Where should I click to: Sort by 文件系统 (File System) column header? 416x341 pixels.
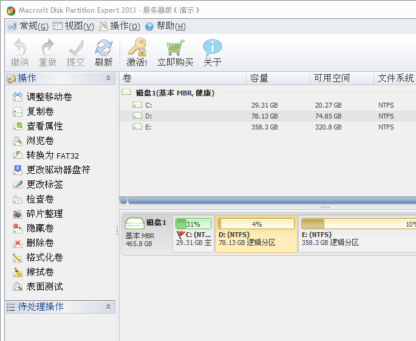395,78
